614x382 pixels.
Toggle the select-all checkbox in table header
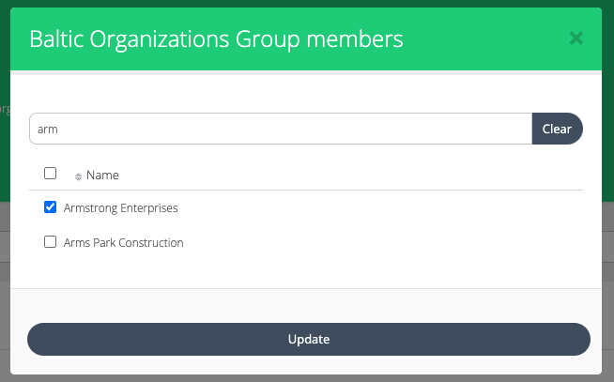coord(51,174)
